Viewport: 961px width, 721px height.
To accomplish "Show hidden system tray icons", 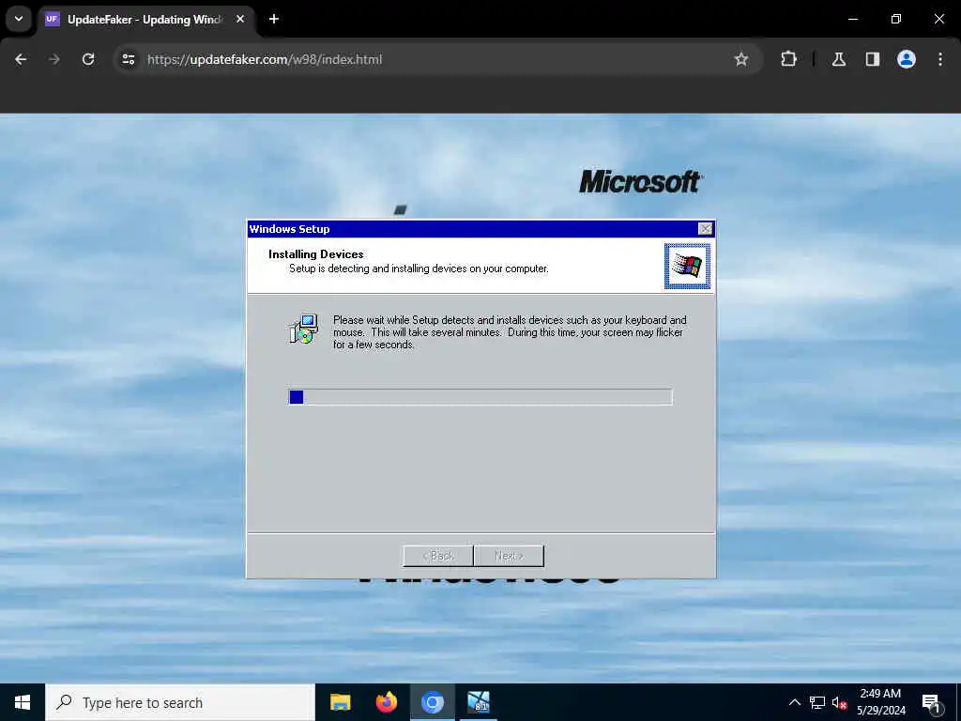I will tap(794, 702).
